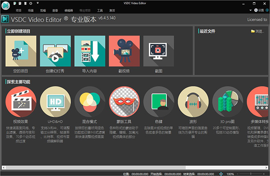This screenshot has width=270, height=176.
Task: Open the 多媒体转换 mixer icon
Action: click(x=257, y=102)
